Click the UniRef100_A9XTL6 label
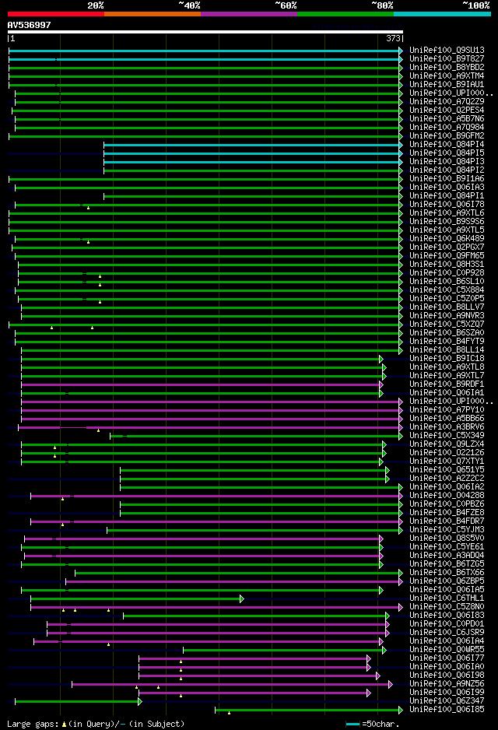 point(447,212)
